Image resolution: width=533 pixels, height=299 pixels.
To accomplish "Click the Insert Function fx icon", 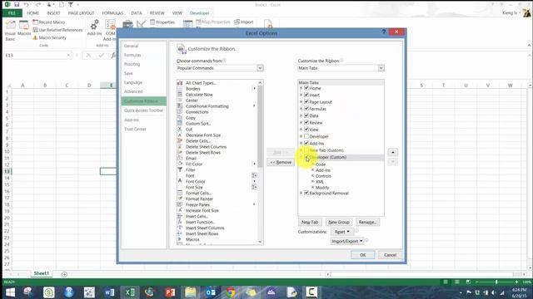I will [113, 56].
